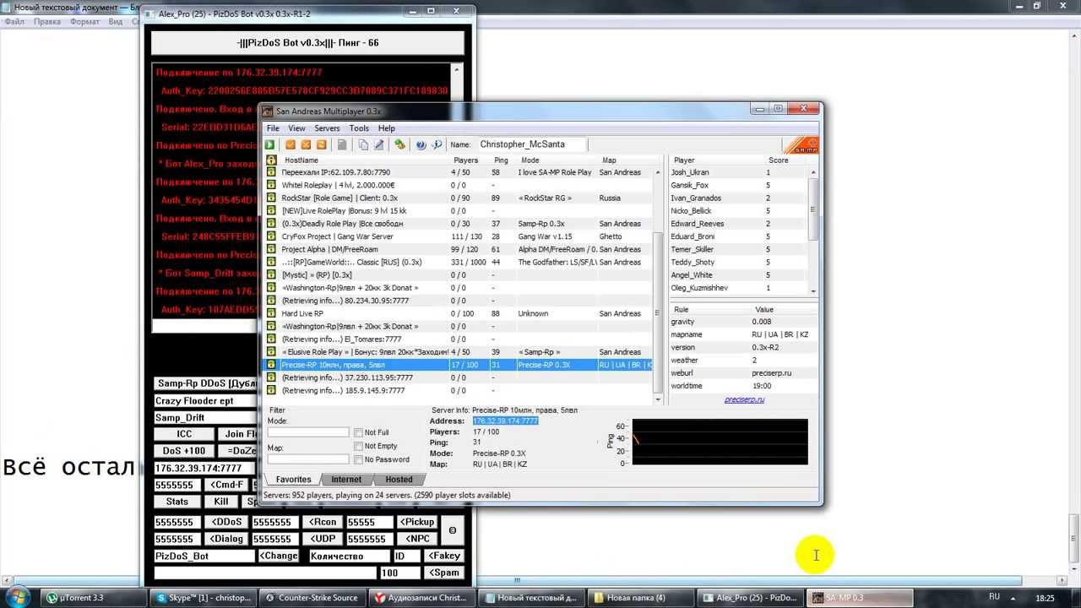Click the Map filter input field
This screenshot has height=608, width=1081.
point(308,459)
